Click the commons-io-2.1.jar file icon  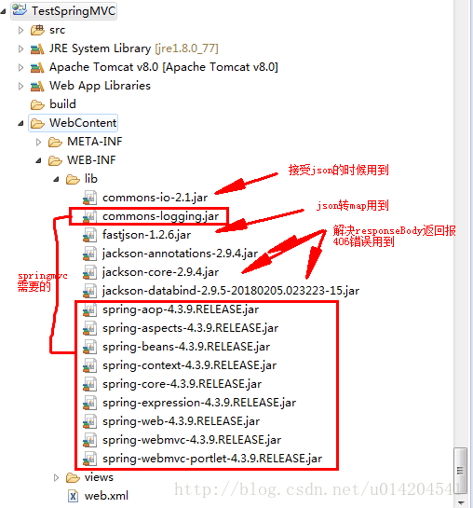(x=90, y=198)
